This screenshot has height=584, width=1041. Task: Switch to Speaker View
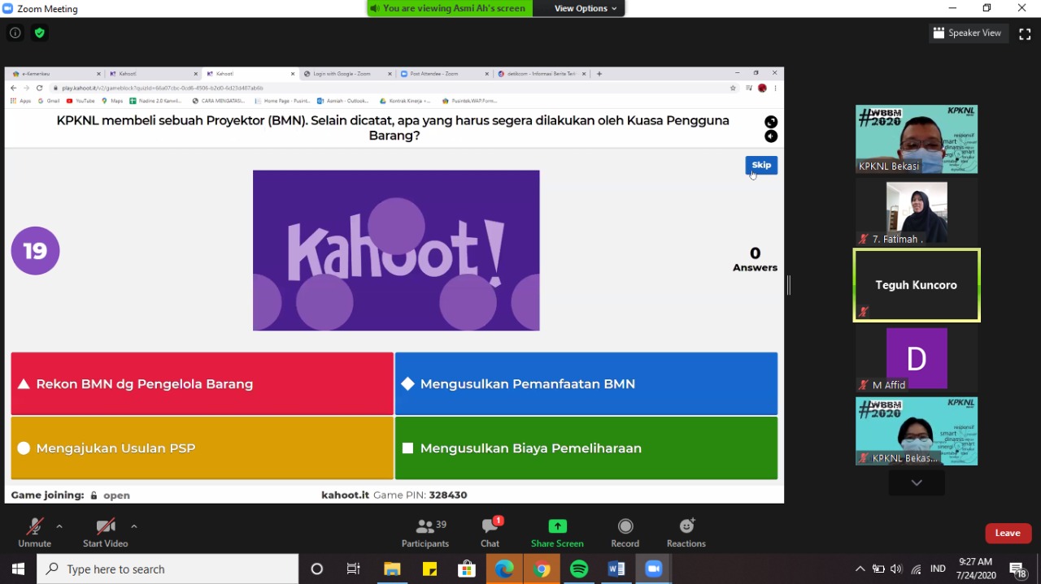coord(969,33)
